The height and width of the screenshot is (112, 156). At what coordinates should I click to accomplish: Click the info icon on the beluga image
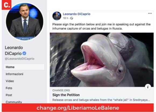[x=148, y=87]
